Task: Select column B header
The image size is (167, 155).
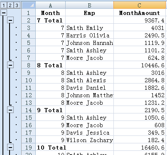Action: [x=90, y=5]
